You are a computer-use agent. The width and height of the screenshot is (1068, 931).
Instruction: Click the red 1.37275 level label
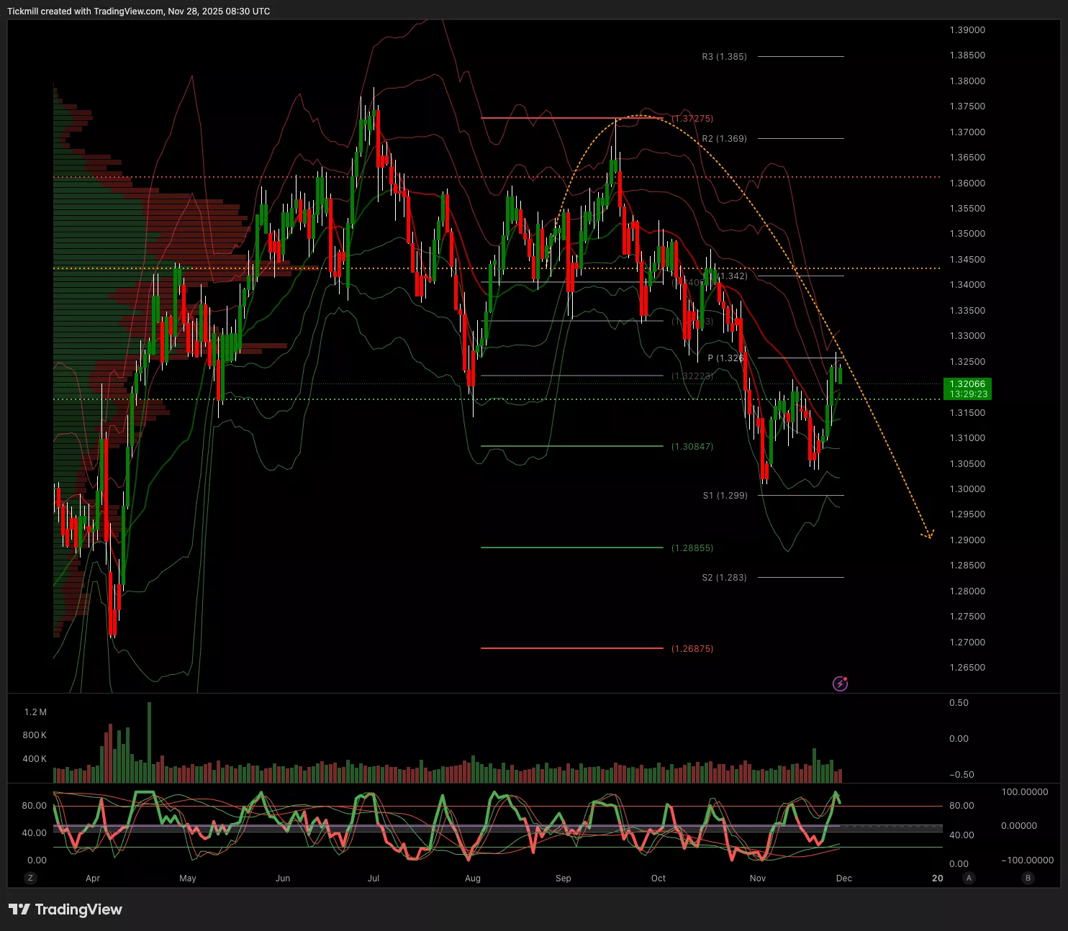692,118
